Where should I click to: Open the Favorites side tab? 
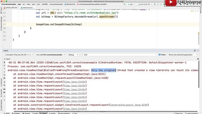pyautogui.click(x=1, y=93)
